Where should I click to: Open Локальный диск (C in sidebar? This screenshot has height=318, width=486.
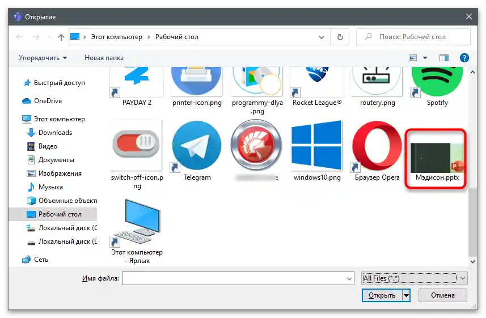62,228
